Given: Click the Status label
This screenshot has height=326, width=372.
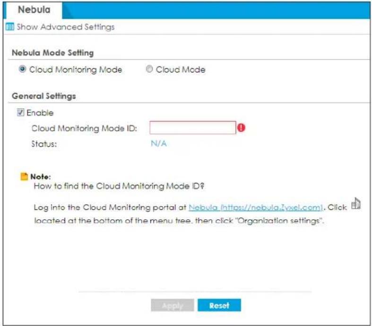Looking at the screenshot, I should coord(44,144).
